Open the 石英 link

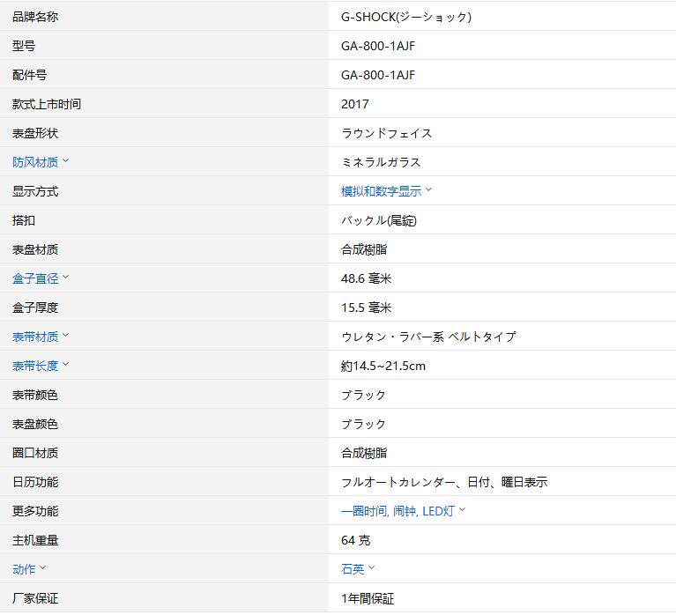pyautogui.click(x=353, y=569)
